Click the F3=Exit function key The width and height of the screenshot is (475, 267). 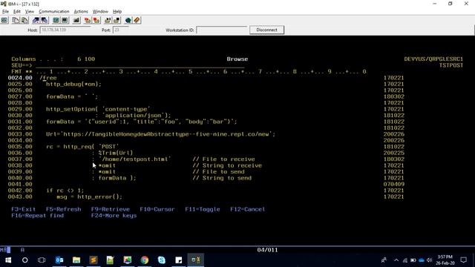(x=23, y=209)
